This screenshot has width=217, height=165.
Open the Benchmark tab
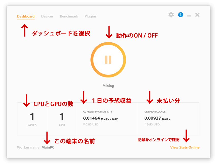(x=69, y=16)
